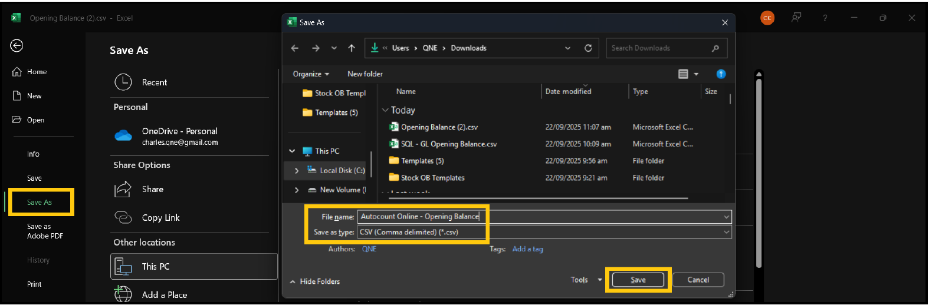
Task: Sort by Type column header
Action: click(641, 92)
